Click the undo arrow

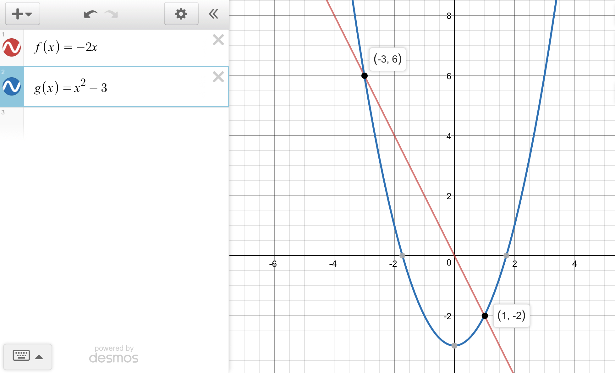click(x=91, y=14)
